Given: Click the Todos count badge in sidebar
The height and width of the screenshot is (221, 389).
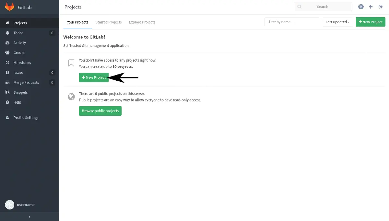Looking at the screenshot, I should click(x=52, y=33).
